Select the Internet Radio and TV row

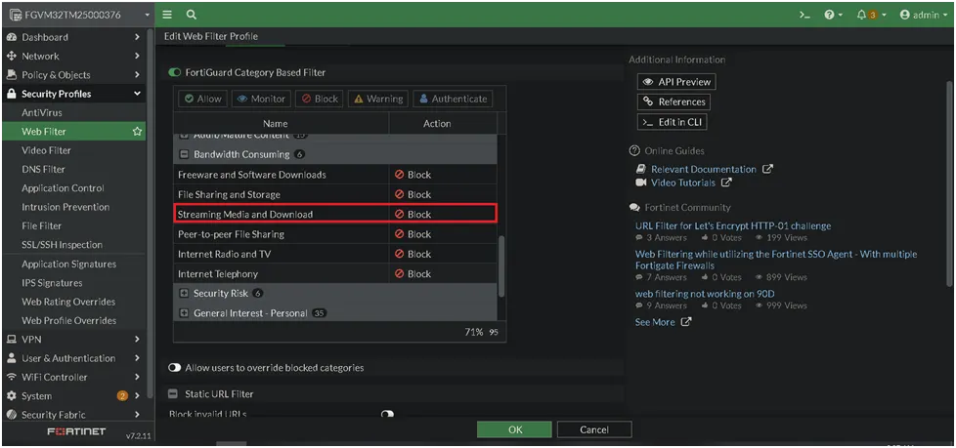335,254
